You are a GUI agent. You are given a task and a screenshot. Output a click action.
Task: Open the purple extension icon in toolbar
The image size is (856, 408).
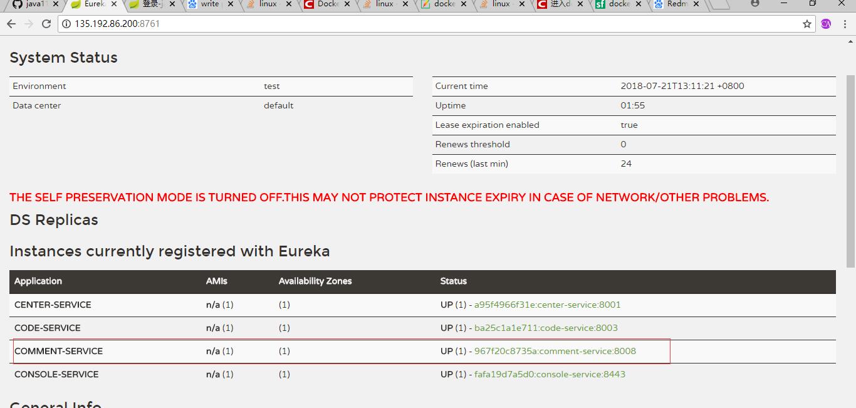(x=826, y=24)
